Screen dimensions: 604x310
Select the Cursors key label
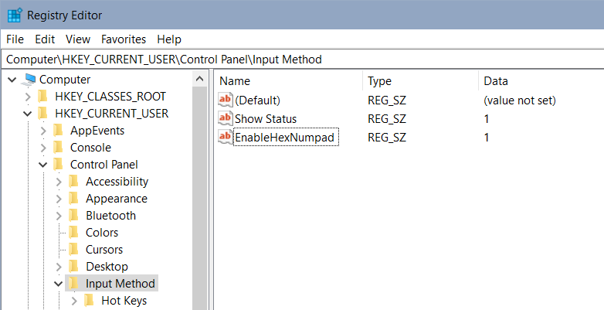pyautogui.click(x=104, y=249)
